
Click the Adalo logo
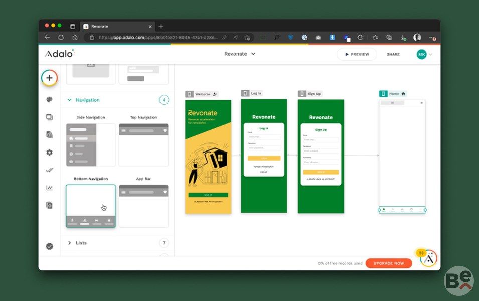(x=60, y=54)
